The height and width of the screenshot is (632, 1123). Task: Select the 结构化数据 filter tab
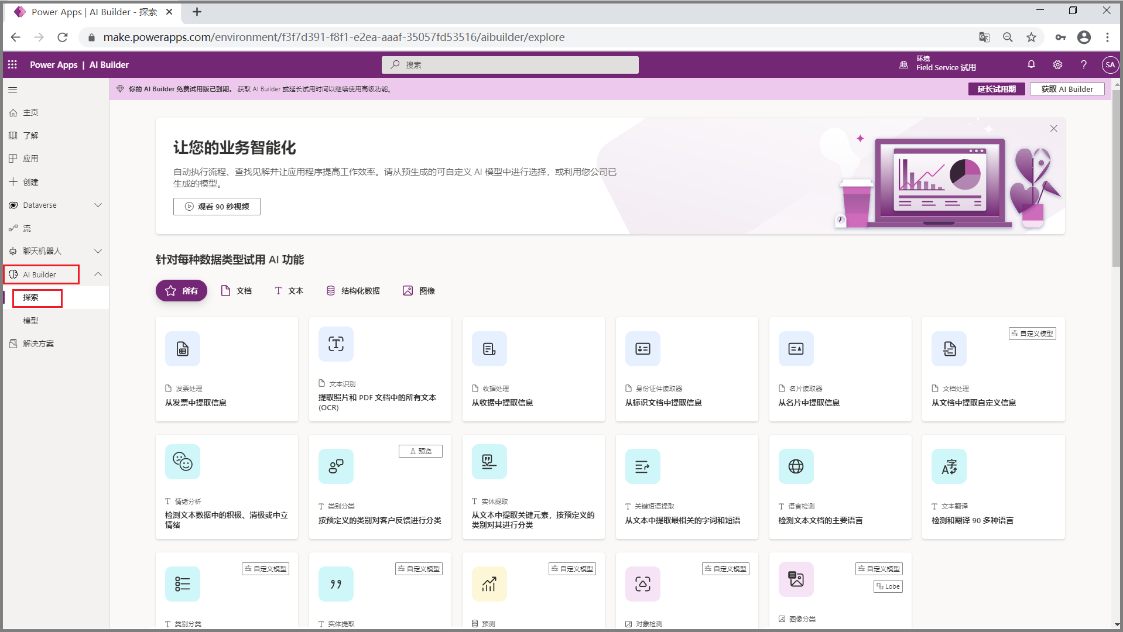(x=353, y=291)
